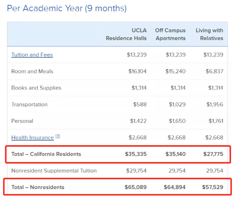Click the $16,104 Room and Meals value
Viewport: 236px width, 198px height.
pos(137,72)
